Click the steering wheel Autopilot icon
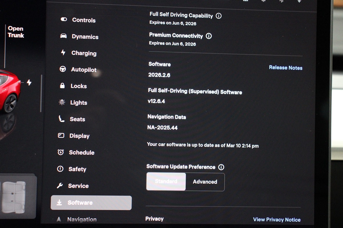343x228 pixels. point(63,69)
